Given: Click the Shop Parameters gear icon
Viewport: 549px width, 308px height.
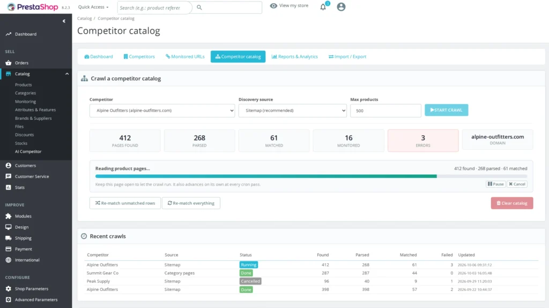Looking at the screenshot, I should click(x=9, y=289).
